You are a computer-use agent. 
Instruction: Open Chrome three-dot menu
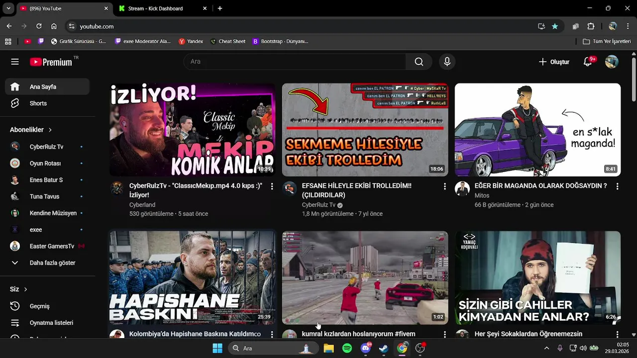click(x=628, y=26)
